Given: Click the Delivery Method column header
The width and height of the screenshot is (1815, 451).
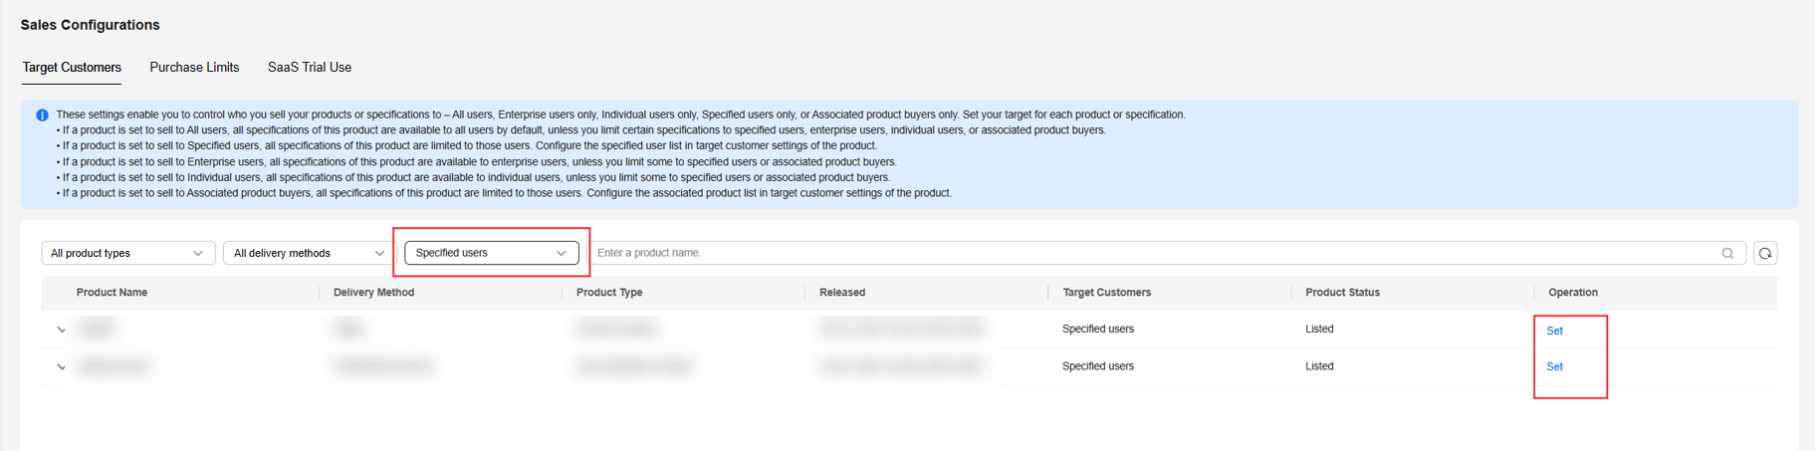Looking at the screenshot, I should click(373, 293).
